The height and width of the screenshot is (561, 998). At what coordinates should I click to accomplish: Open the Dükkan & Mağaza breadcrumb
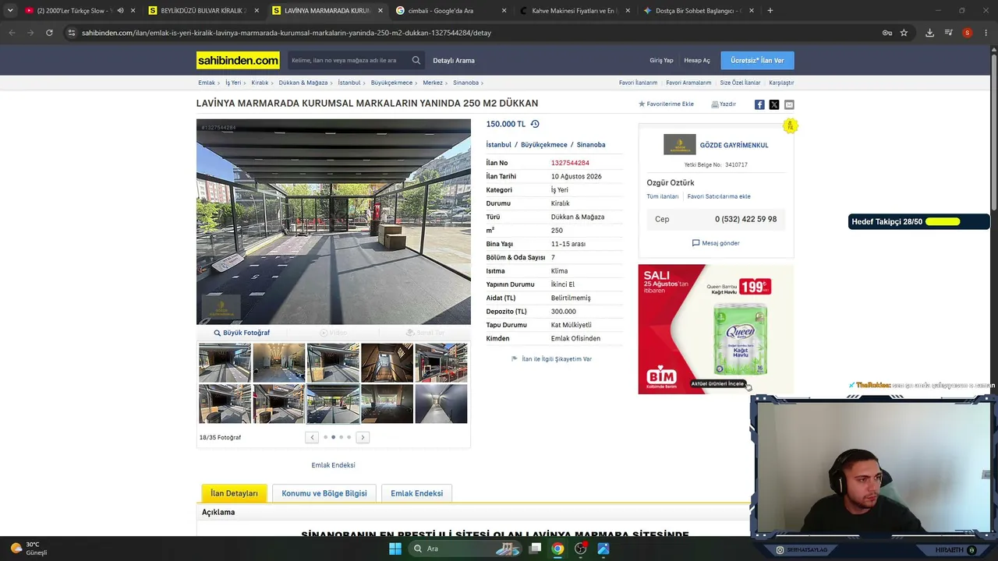(303, 83)
